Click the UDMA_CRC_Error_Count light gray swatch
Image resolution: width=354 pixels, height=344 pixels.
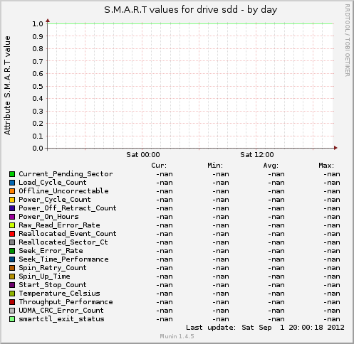tap(12, 311)
